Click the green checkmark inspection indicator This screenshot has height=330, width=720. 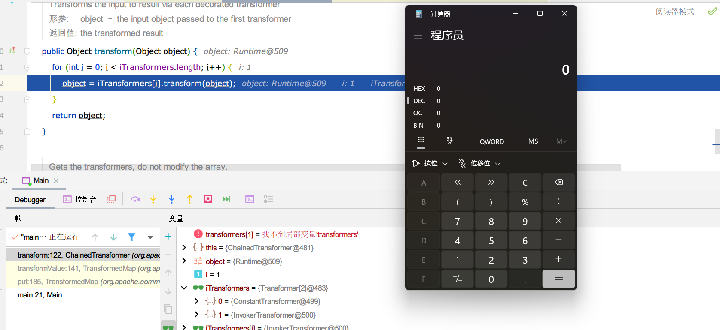[x=712, y=12]
